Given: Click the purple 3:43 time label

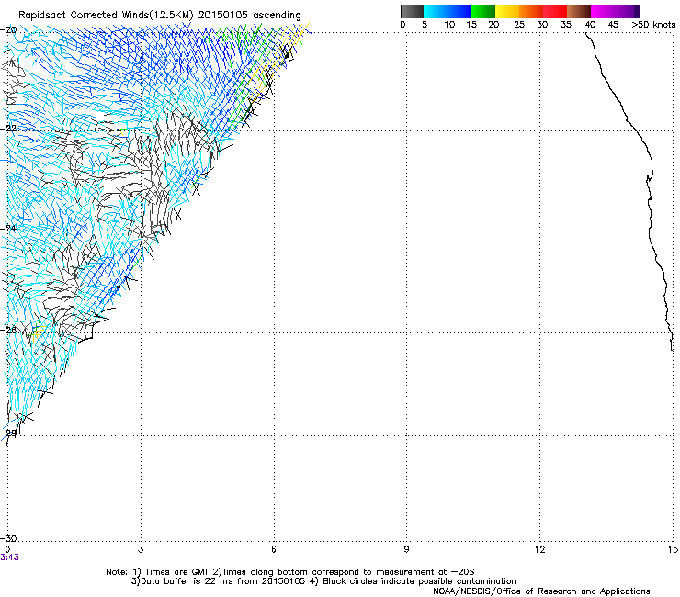Looking at the screenshot, I should click(9, 558).
